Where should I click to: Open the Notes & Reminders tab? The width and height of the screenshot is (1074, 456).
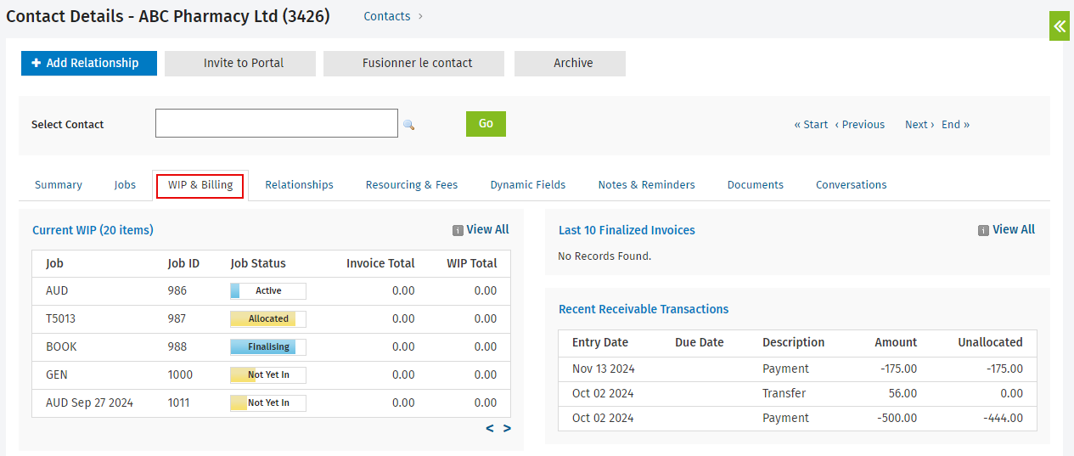click(646, 185)
